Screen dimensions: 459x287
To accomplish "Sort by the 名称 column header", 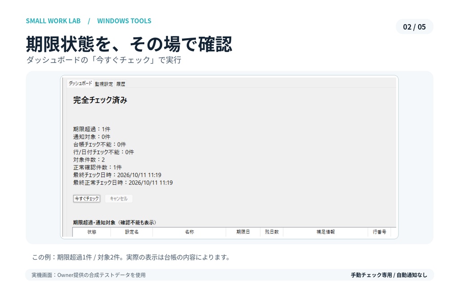I will (x=190, y=232).
